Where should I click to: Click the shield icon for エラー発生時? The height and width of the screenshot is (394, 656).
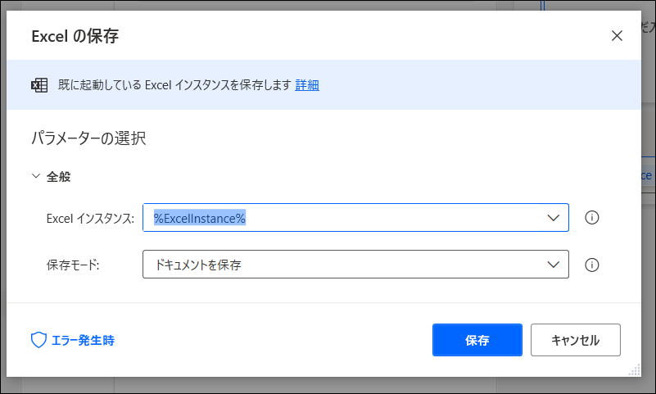tap(38, 340)
